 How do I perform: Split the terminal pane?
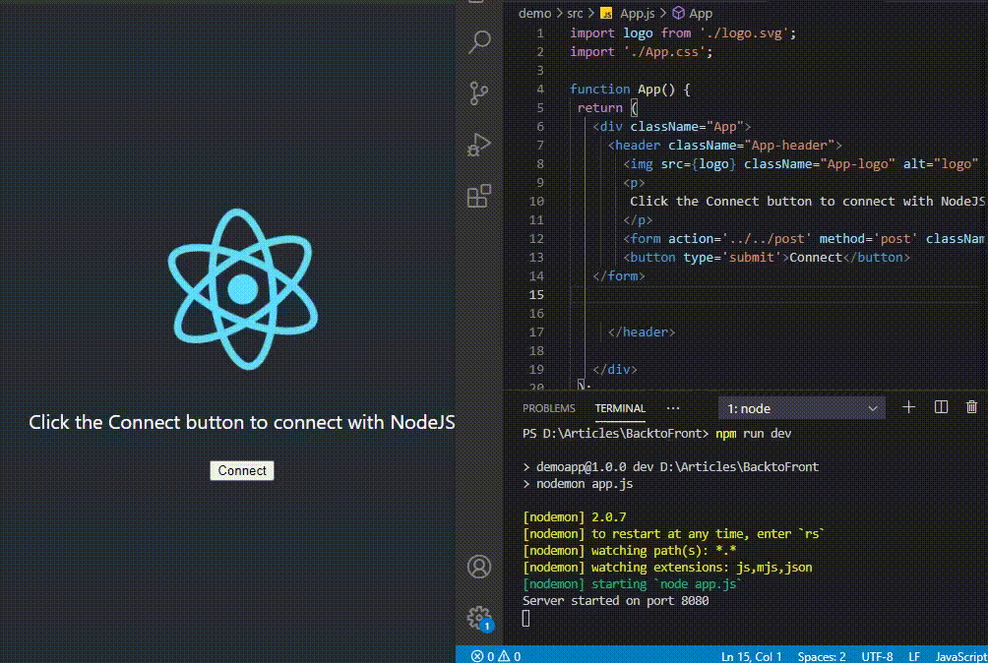point(941,407)
